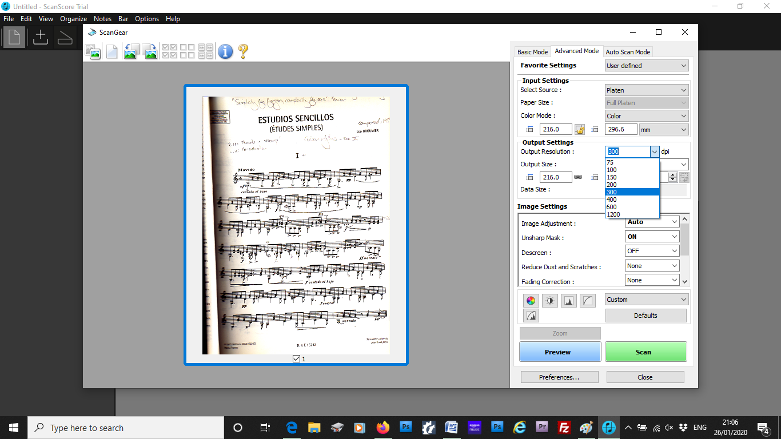Rotate the preview image left
The height and width of the screenshot is (439, 781).
(131, 51)
